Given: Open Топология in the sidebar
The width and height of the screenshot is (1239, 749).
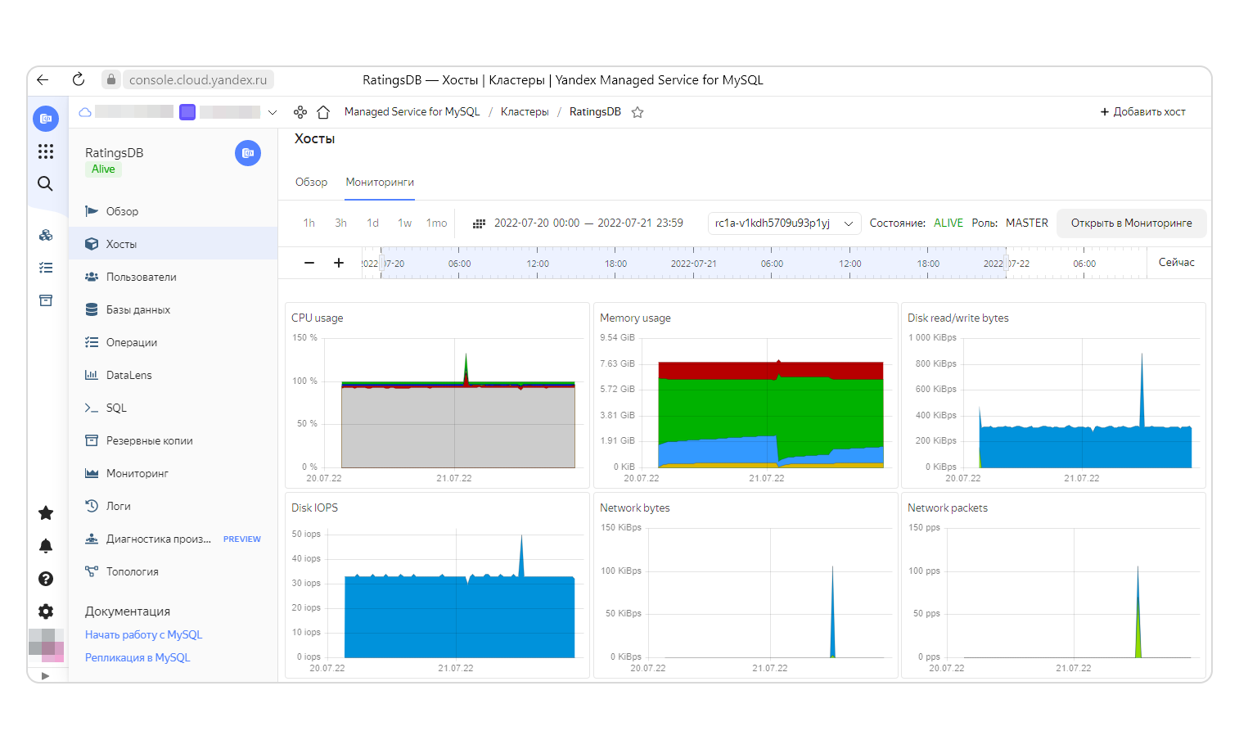Looking at the screenshot, I should point(173,571).
